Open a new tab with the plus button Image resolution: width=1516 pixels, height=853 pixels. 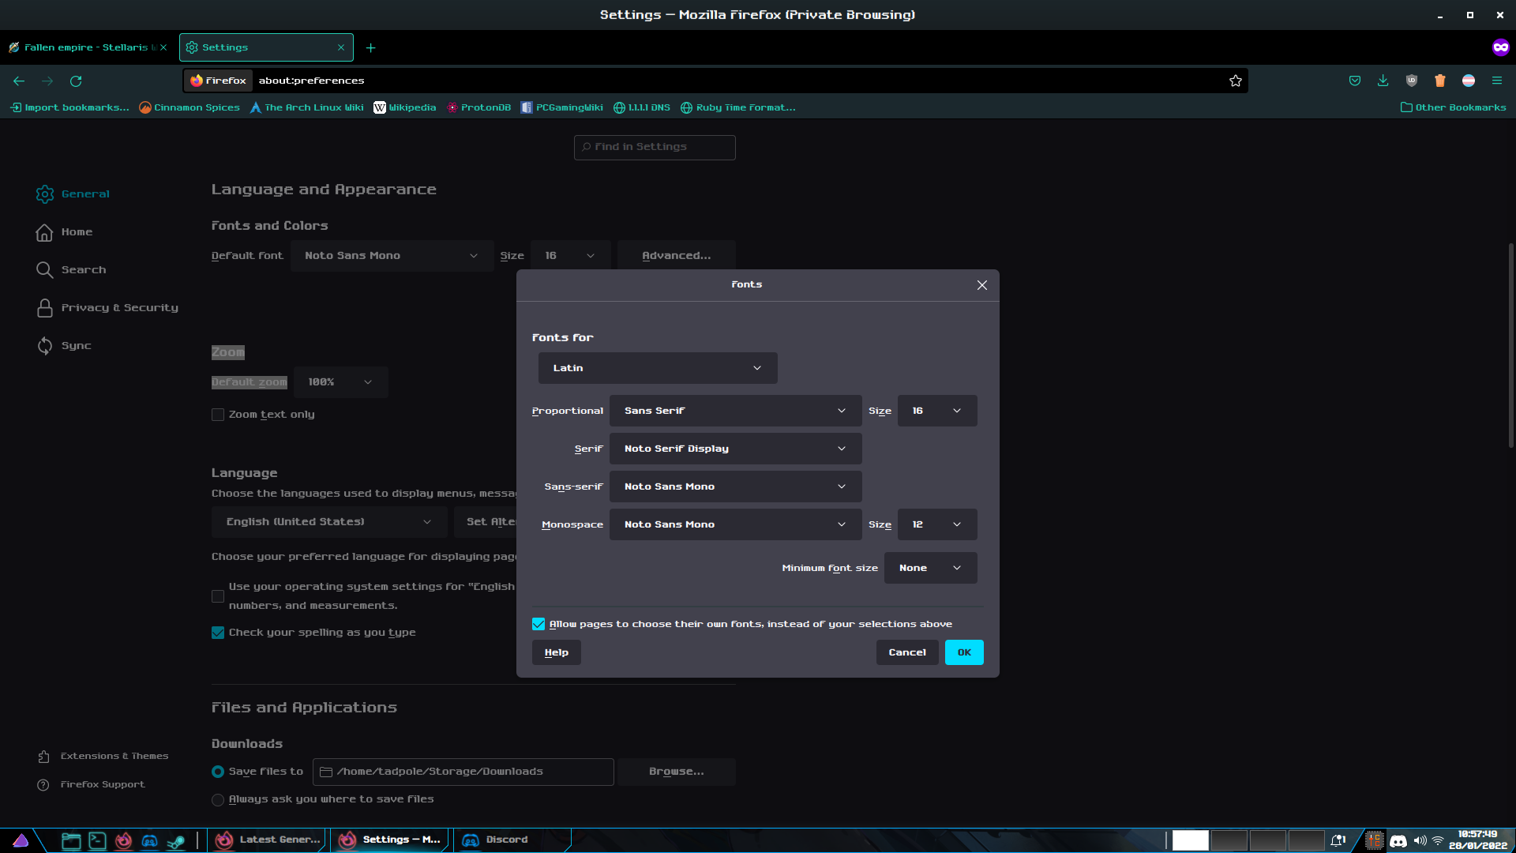point(370,47)
